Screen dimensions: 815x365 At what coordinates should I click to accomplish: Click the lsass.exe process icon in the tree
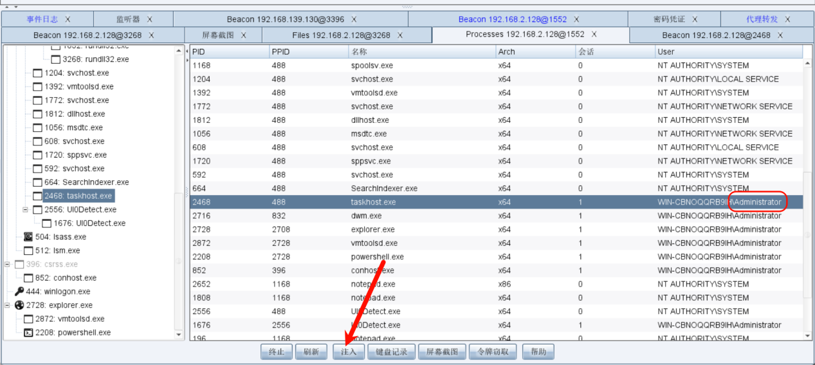28,237
